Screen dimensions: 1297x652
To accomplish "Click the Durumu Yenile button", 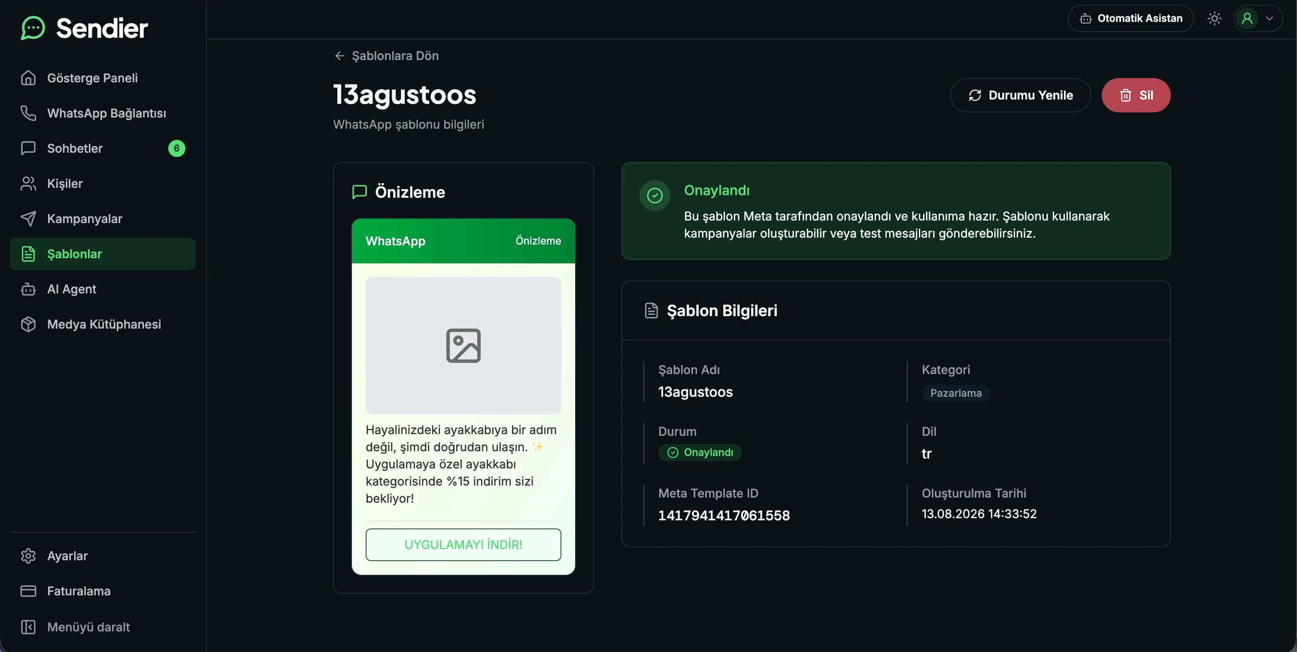I will (1020, 95).
